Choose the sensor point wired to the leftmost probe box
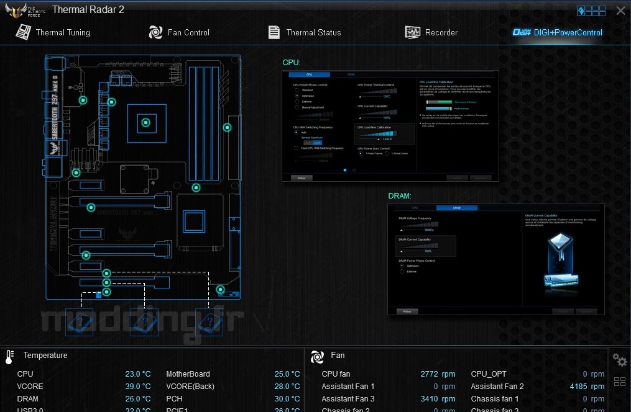Screen dimensions: 631x412 107,292
